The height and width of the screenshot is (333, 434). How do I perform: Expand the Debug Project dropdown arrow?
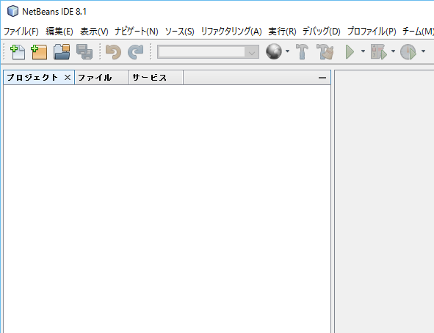tap(393, 51)
